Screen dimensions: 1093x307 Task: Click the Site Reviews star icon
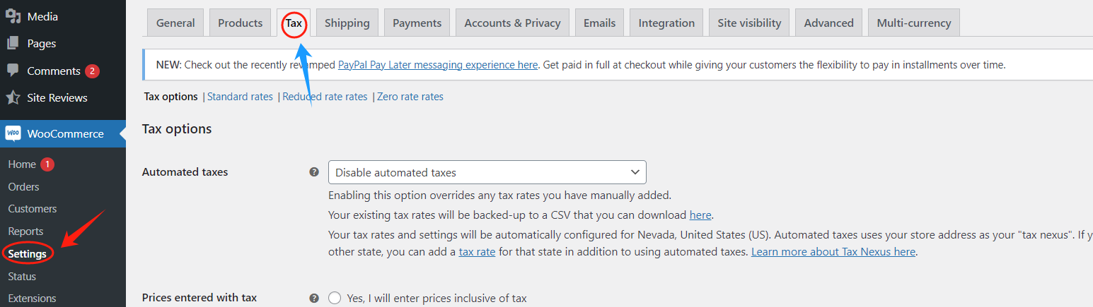point(13,97)
